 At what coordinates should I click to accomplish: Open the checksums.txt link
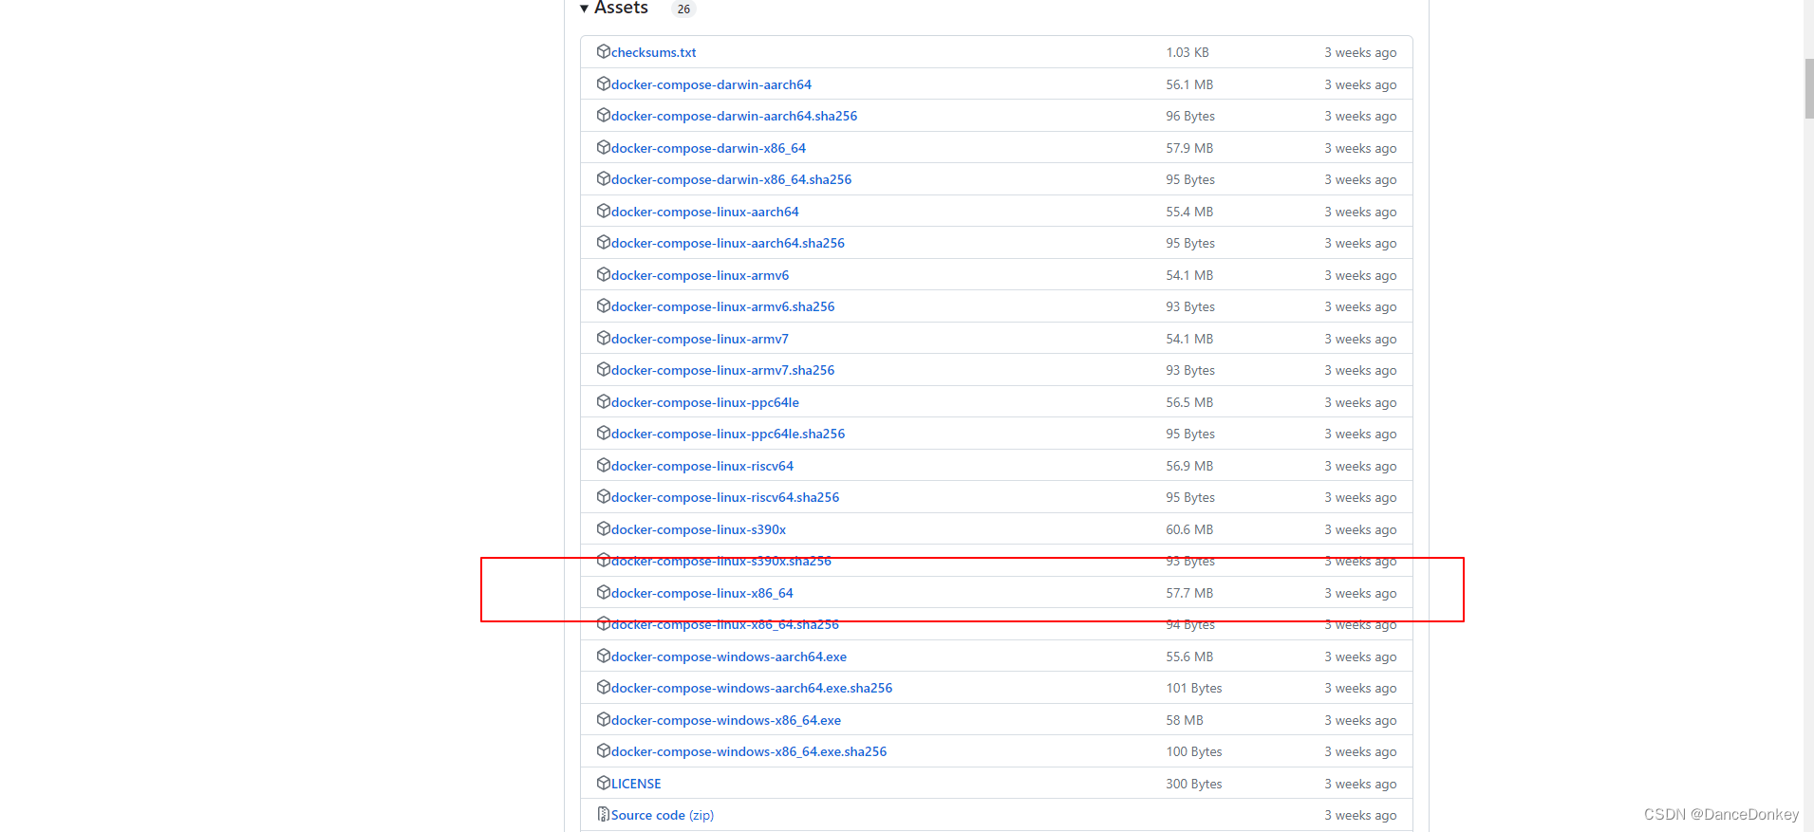pos(653,52)
